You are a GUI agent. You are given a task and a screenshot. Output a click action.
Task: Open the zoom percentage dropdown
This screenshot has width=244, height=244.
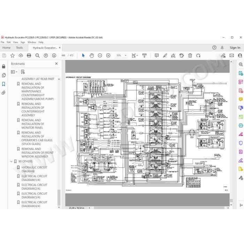(x=125, y=55)
